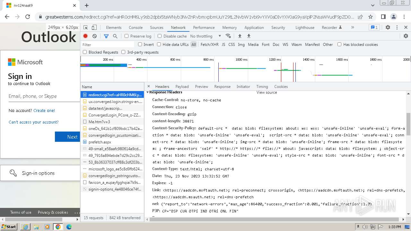Open the Cookies tab of request
This screenshot has height=231, width=411.
coord(281,87)
